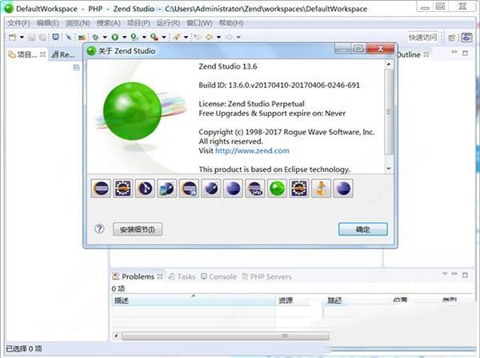This screenshot has height=358, width=480.
Task: Click the Debug gear toolbar icon
Action: (95, 38)
